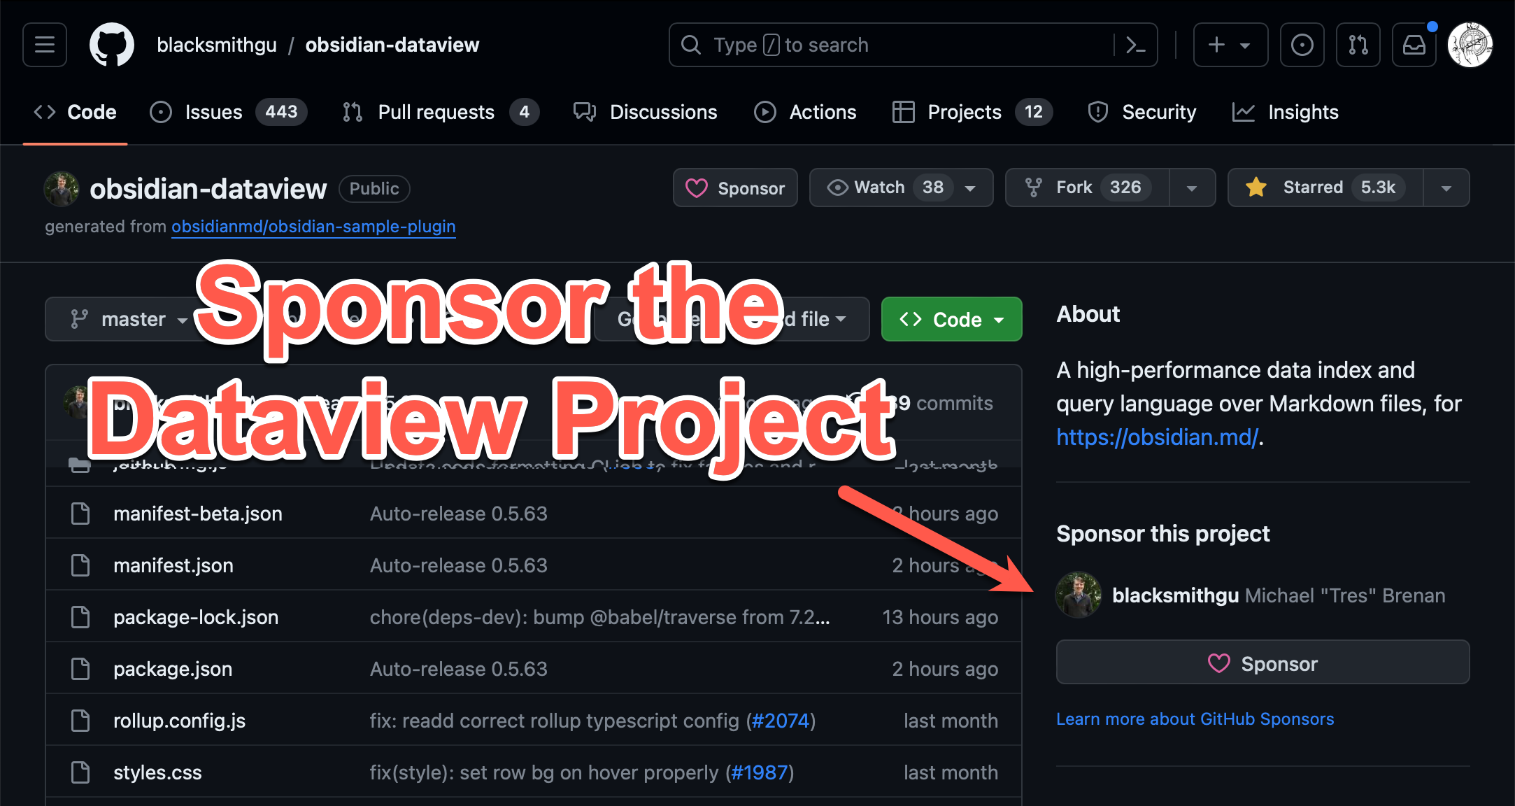This screenshot has width=1515, height=806.
Task: Switch to the Issues tab
Action: coord(229,112)
